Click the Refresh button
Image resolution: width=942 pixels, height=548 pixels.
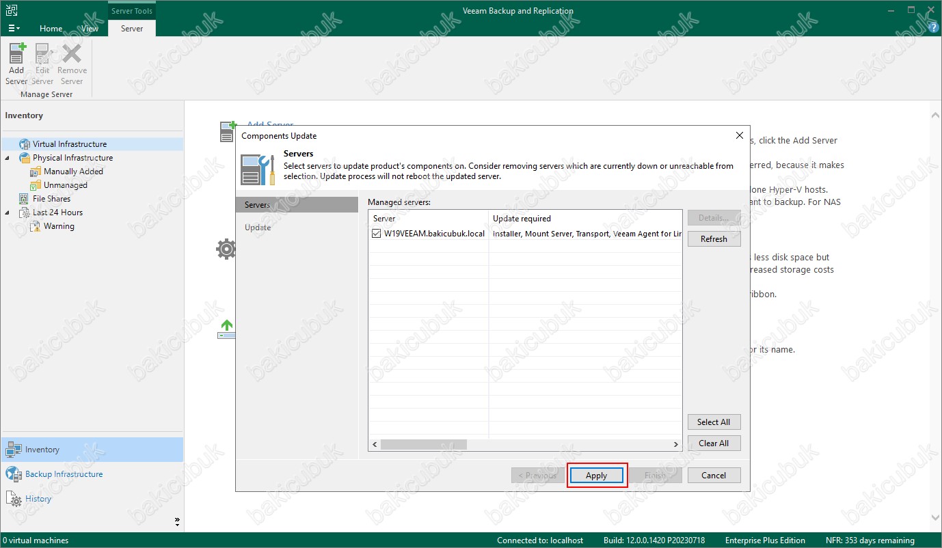714,239
